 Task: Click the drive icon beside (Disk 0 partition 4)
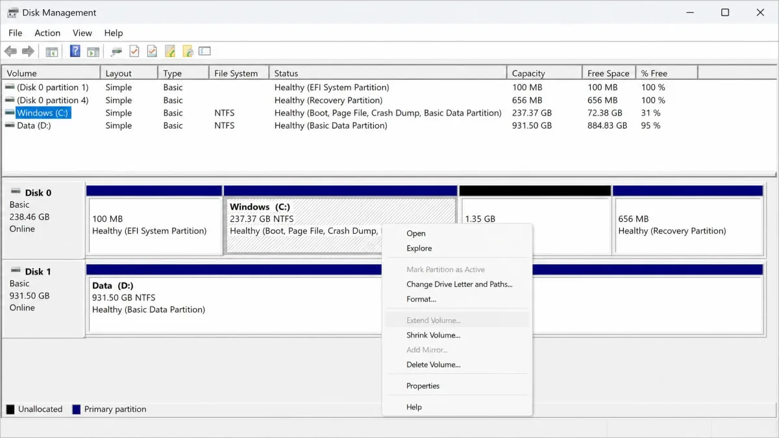tap(10, 100)
